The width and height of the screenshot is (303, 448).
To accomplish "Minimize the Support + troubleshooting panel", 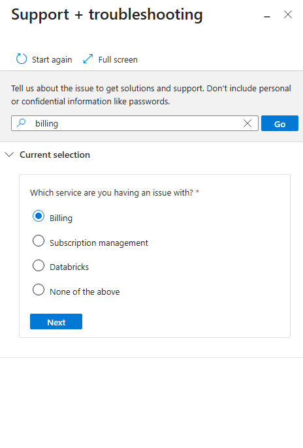I will click(267, 17).
